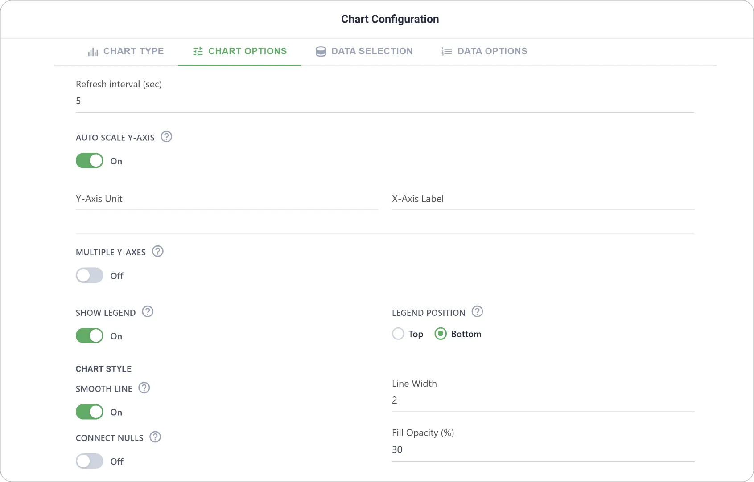754x482 pixels.
Task: Turn on Connect Nulls toggle
Action: tap(90, 461)
